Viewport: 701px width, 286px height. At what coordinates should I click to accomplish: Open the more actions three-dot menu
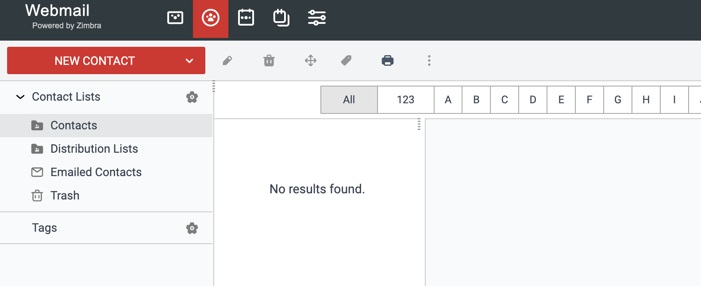[x=429, y=60]
